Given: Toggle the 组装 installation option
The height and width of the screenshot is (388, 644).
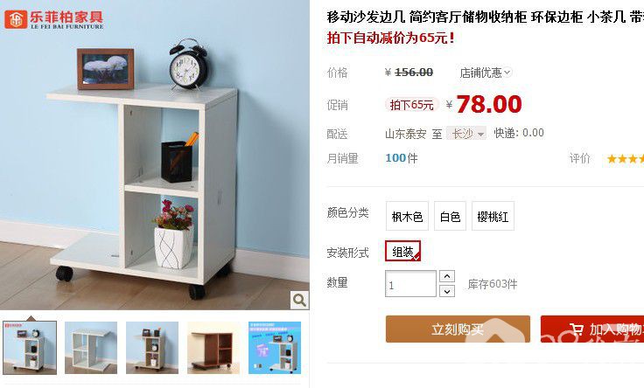Looking at the screenshot, I should [402, 251].
